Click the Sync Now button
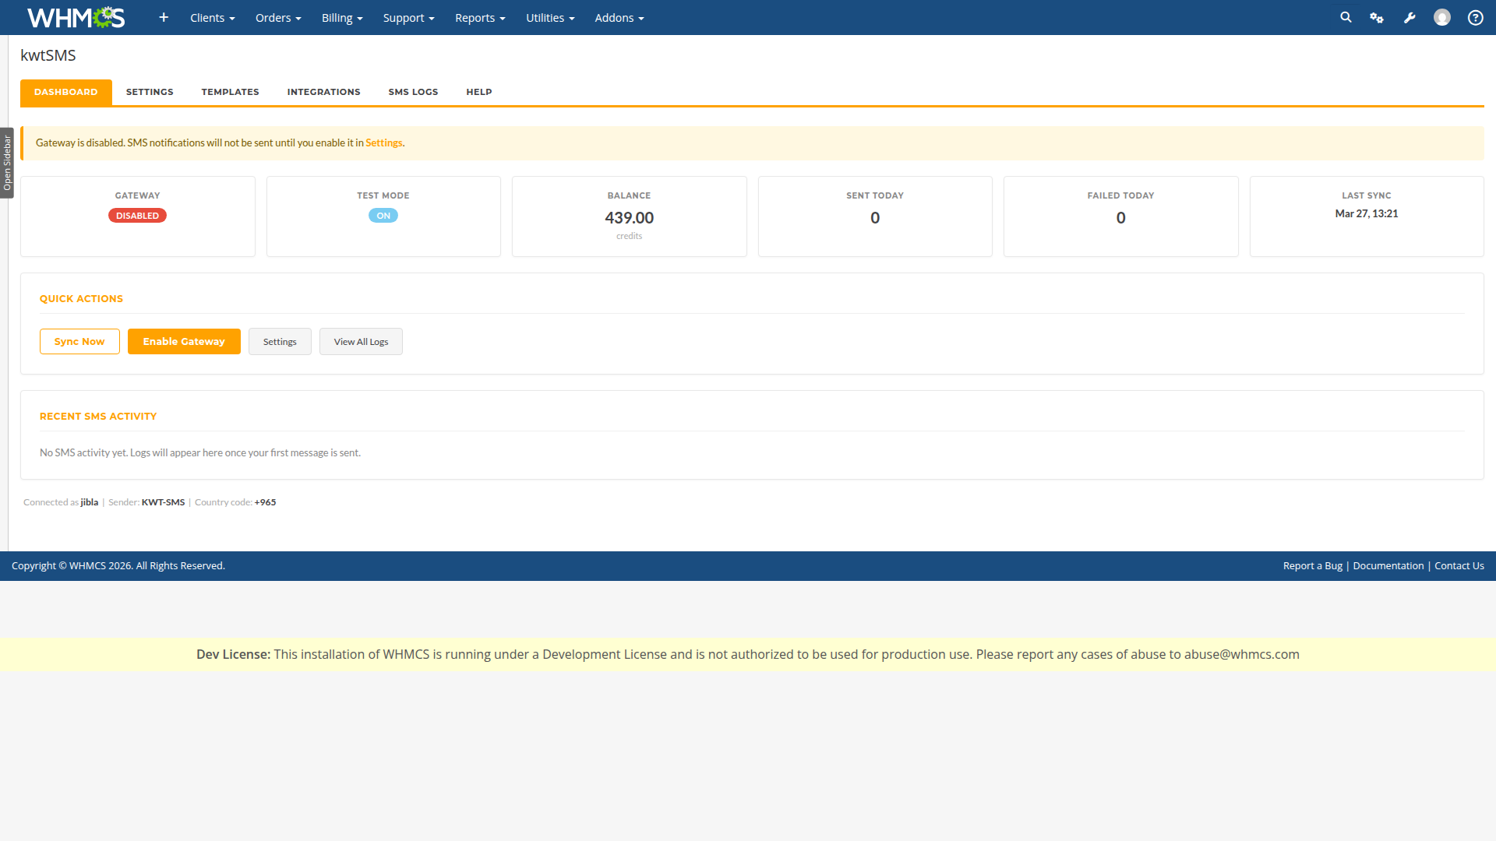The image size is (1496, 841). click(79, 341)
